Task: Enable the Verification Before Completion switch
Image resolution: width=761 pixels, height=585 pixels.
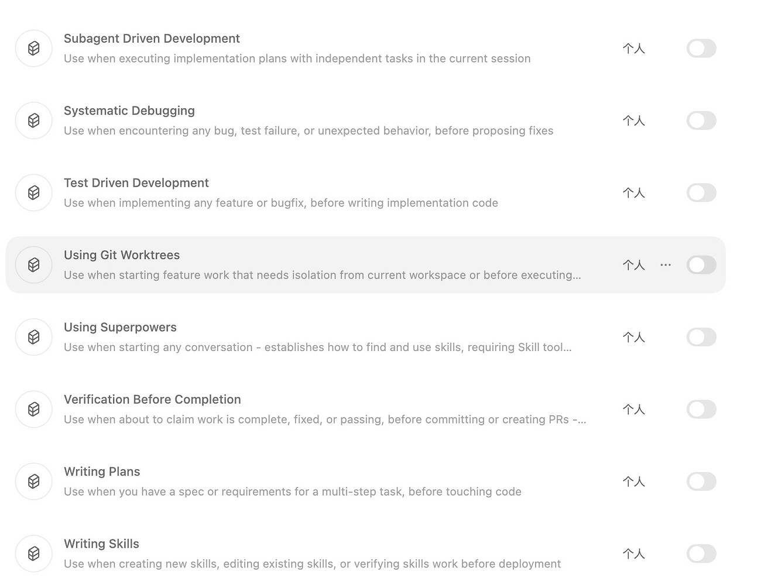Action: pos(701,409)
